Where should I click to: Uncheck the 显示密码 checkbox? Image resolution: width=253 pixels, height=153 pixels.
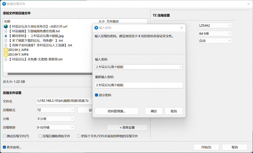point(97,95)
